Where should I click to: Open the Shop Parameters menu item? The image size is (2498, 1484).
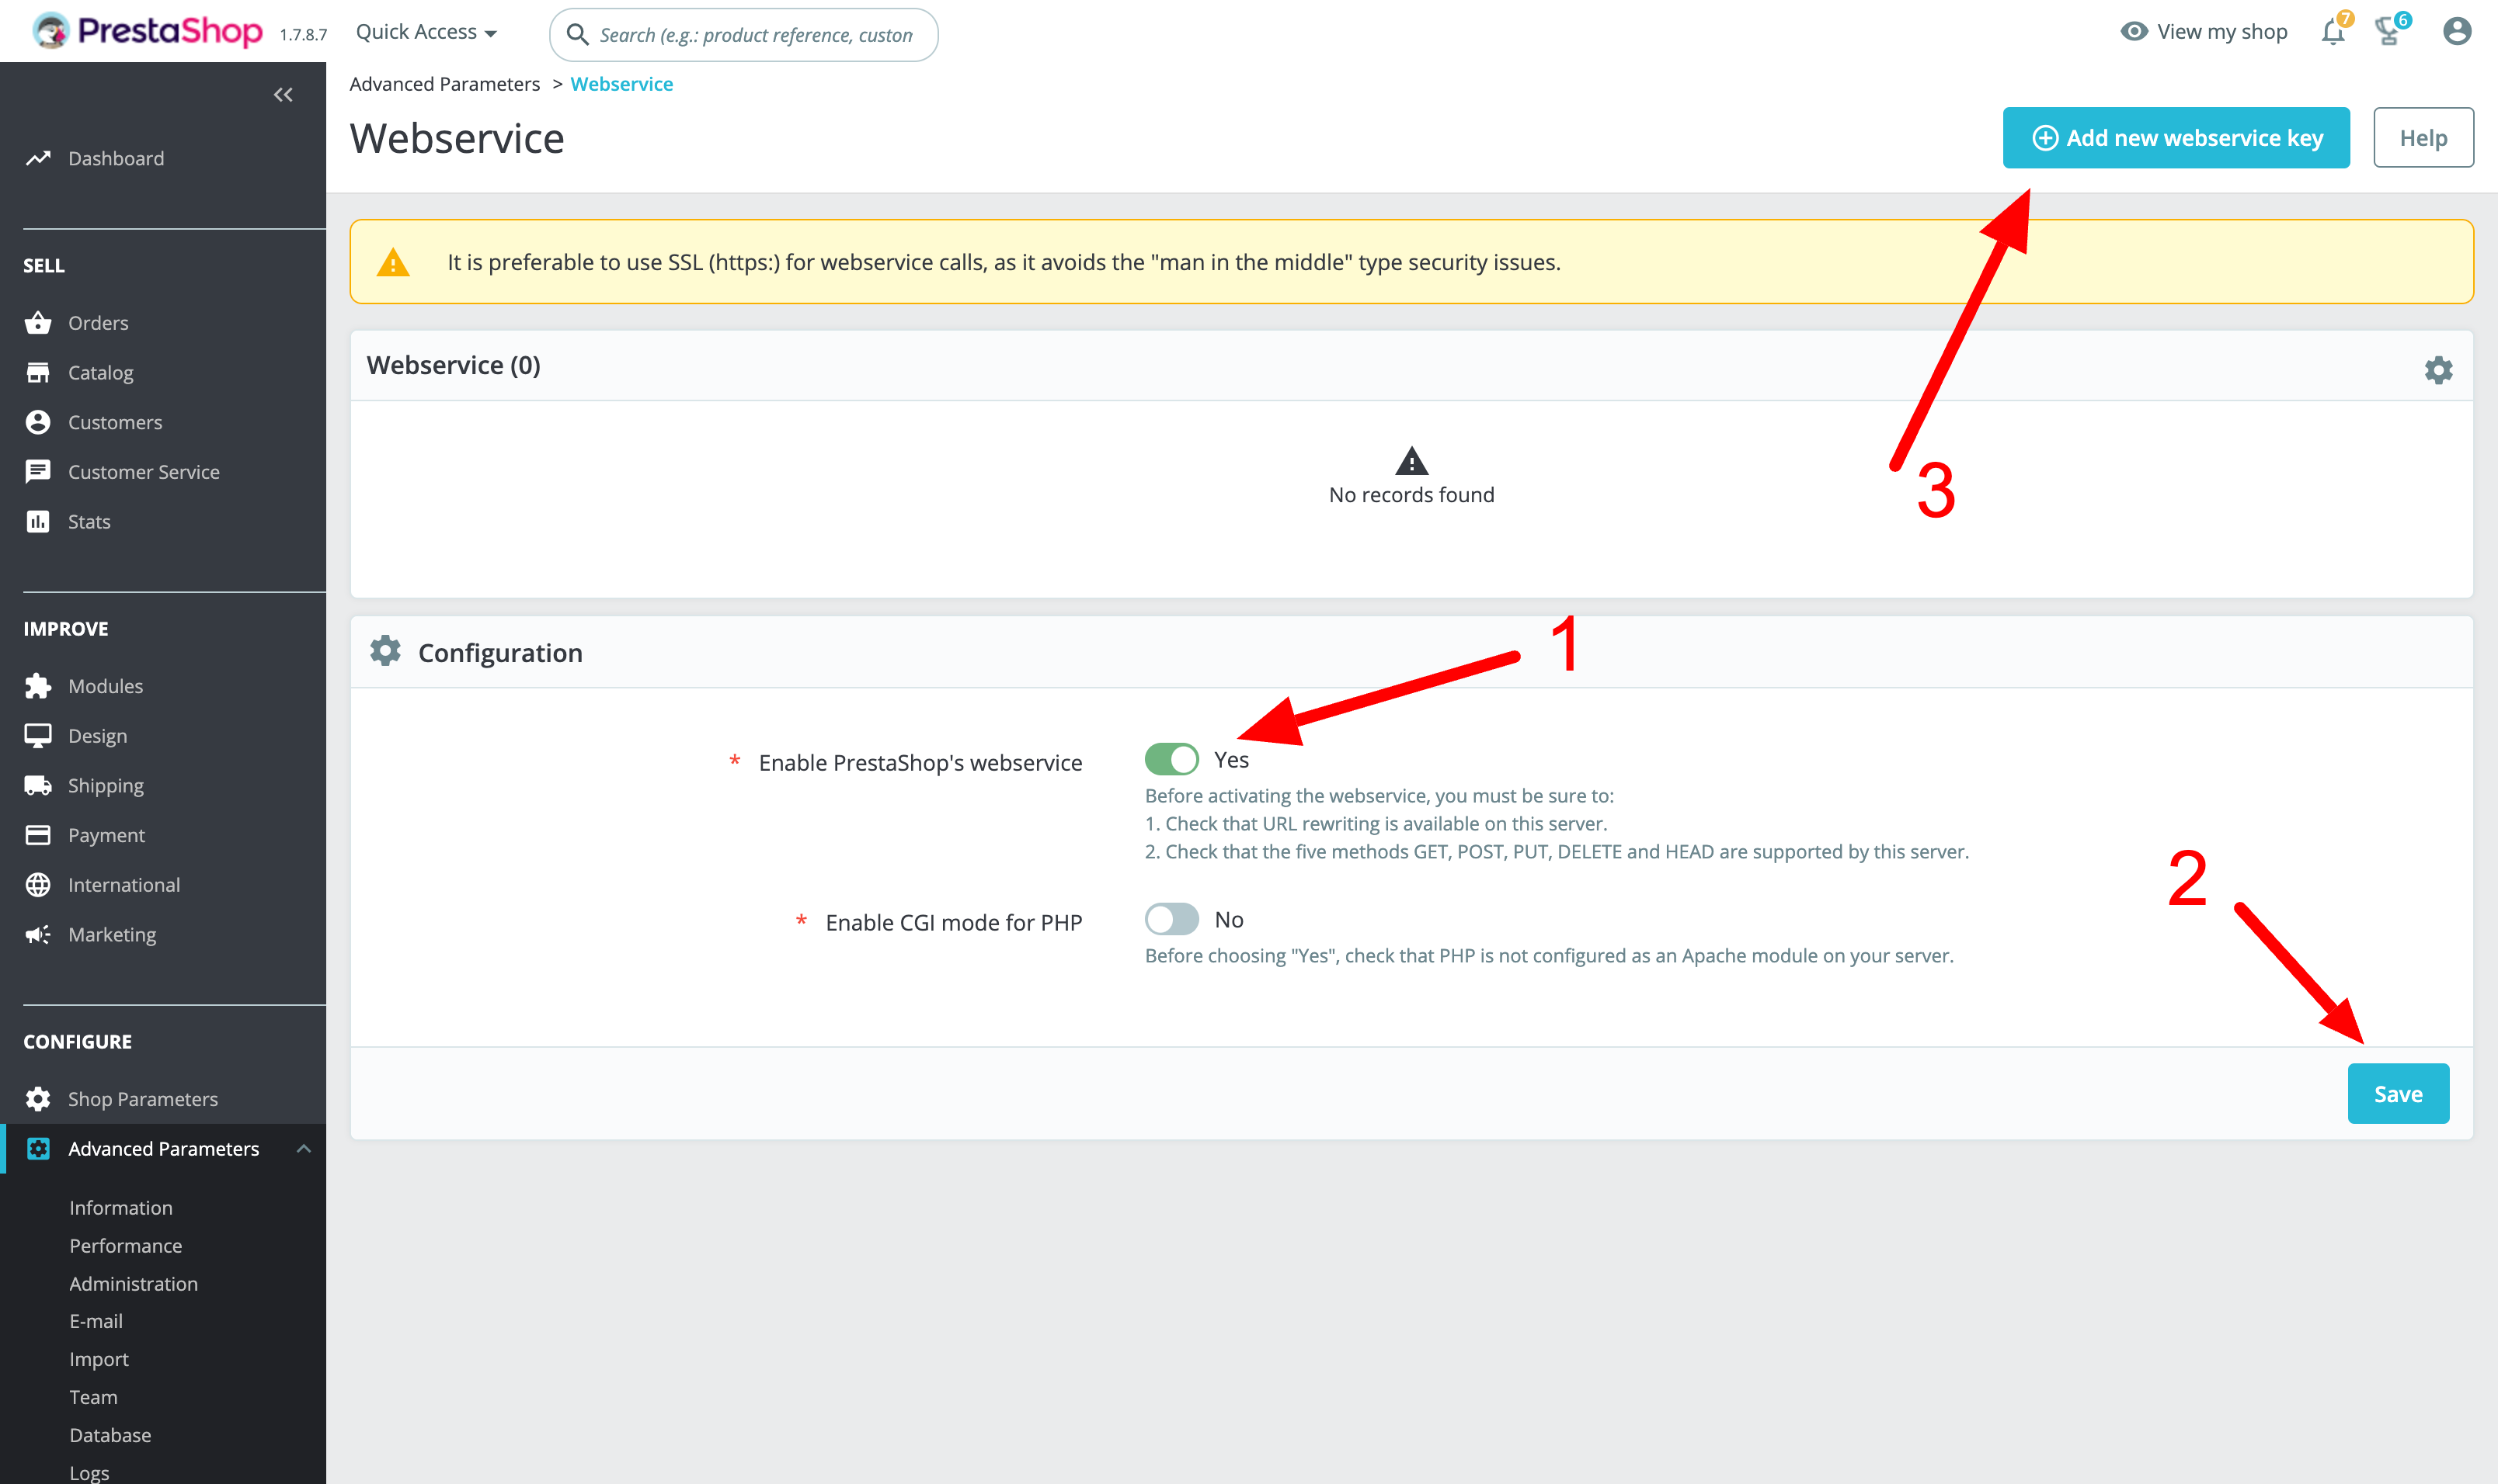pyautogui.click(x=143, y=1099)
